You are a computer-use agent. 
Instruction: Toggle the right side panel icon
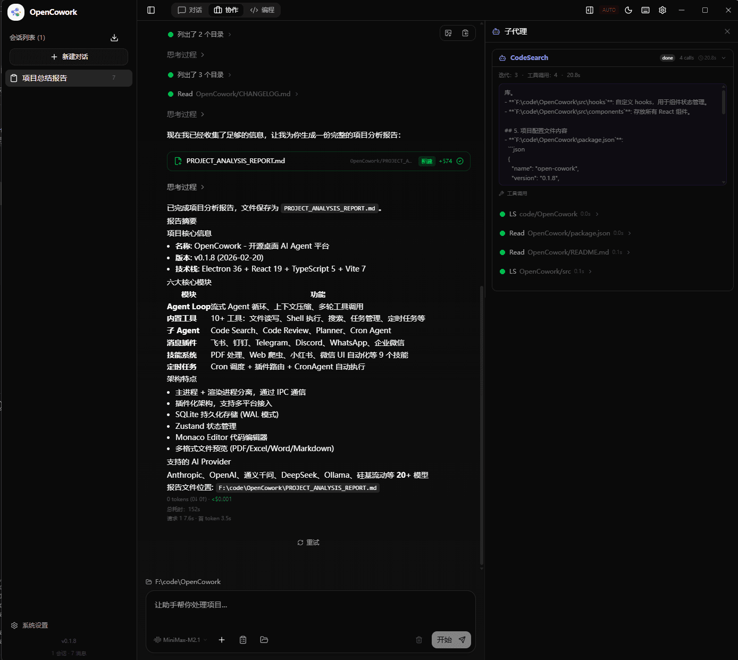[590, 10]
